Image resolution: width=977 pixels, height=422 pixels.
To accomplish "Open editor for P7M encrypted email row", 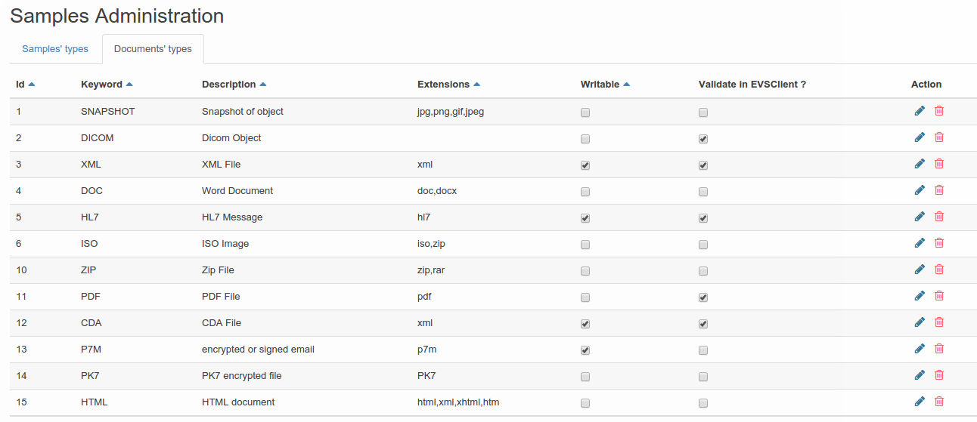I will pos(920,349).
